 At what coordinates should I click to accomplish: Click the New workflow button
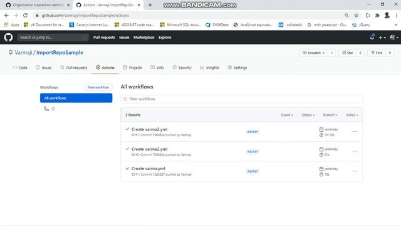(98, 87)
